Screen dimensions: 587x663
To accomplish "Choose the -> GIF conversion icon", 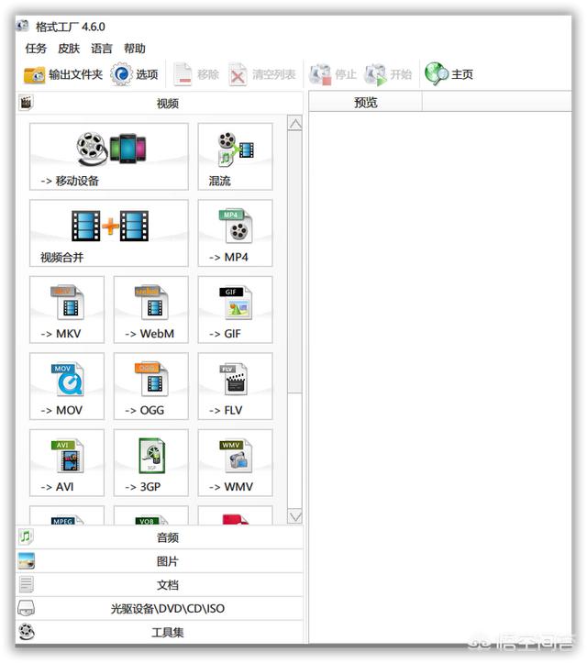I will [x=235, y=309].
